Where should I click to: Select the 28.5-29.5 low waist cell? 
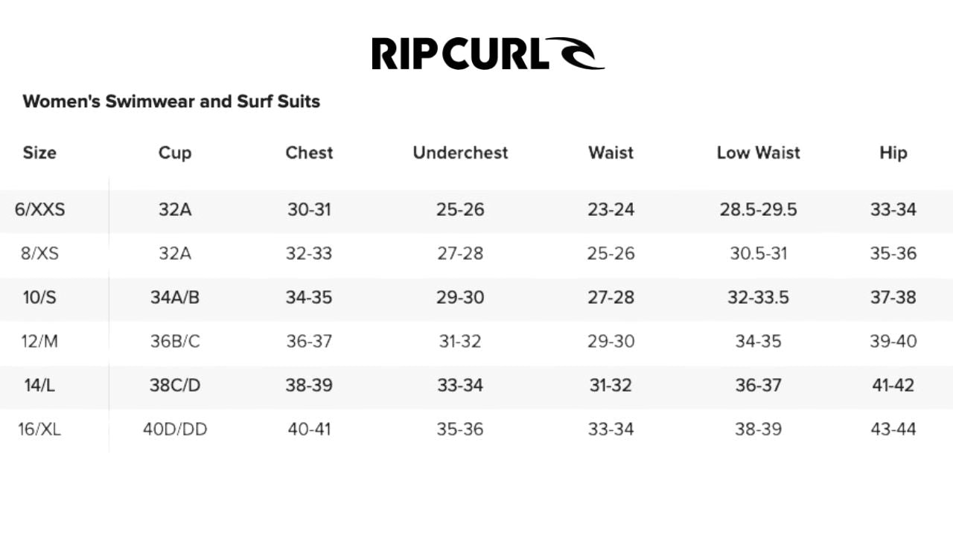758,210
